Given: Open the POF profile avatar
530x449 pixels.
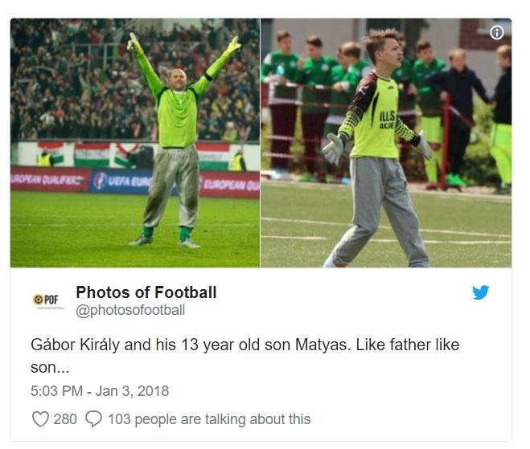Looking at the screenshot, I should tap(47, 300).
